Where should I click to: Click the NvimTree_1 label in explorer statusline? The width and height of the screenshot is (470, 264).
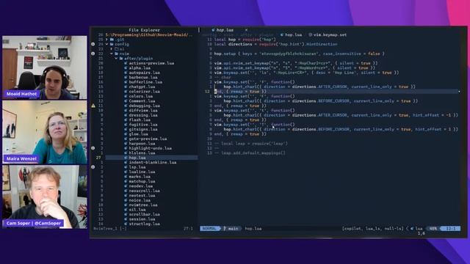pyautogui.click(x=106, y=229)
